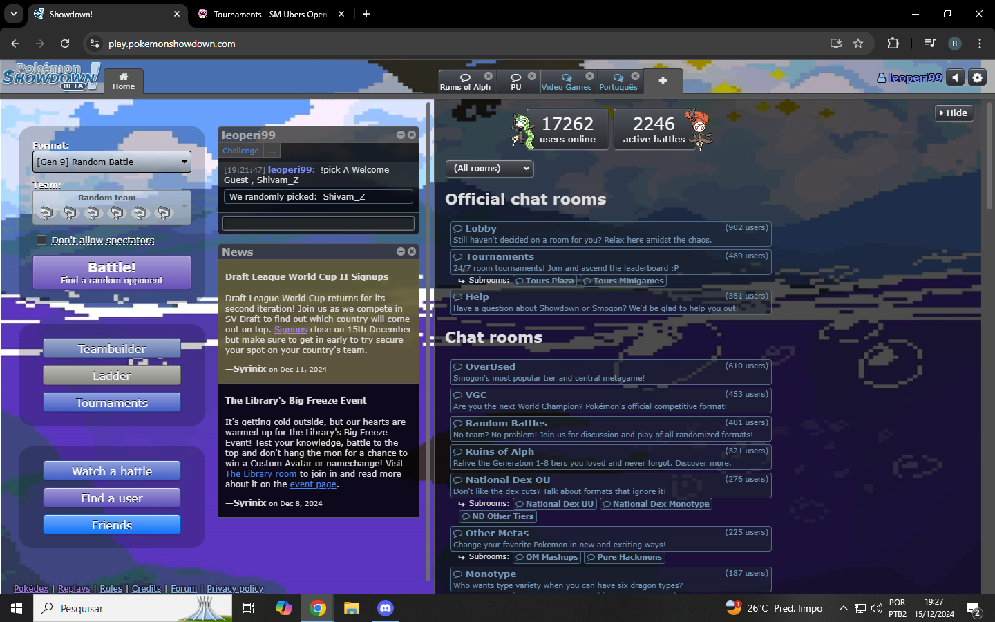Viewport: 995px width, 622px height.
Task: Open the Pokédex footer link
Action: pos(31,589)
